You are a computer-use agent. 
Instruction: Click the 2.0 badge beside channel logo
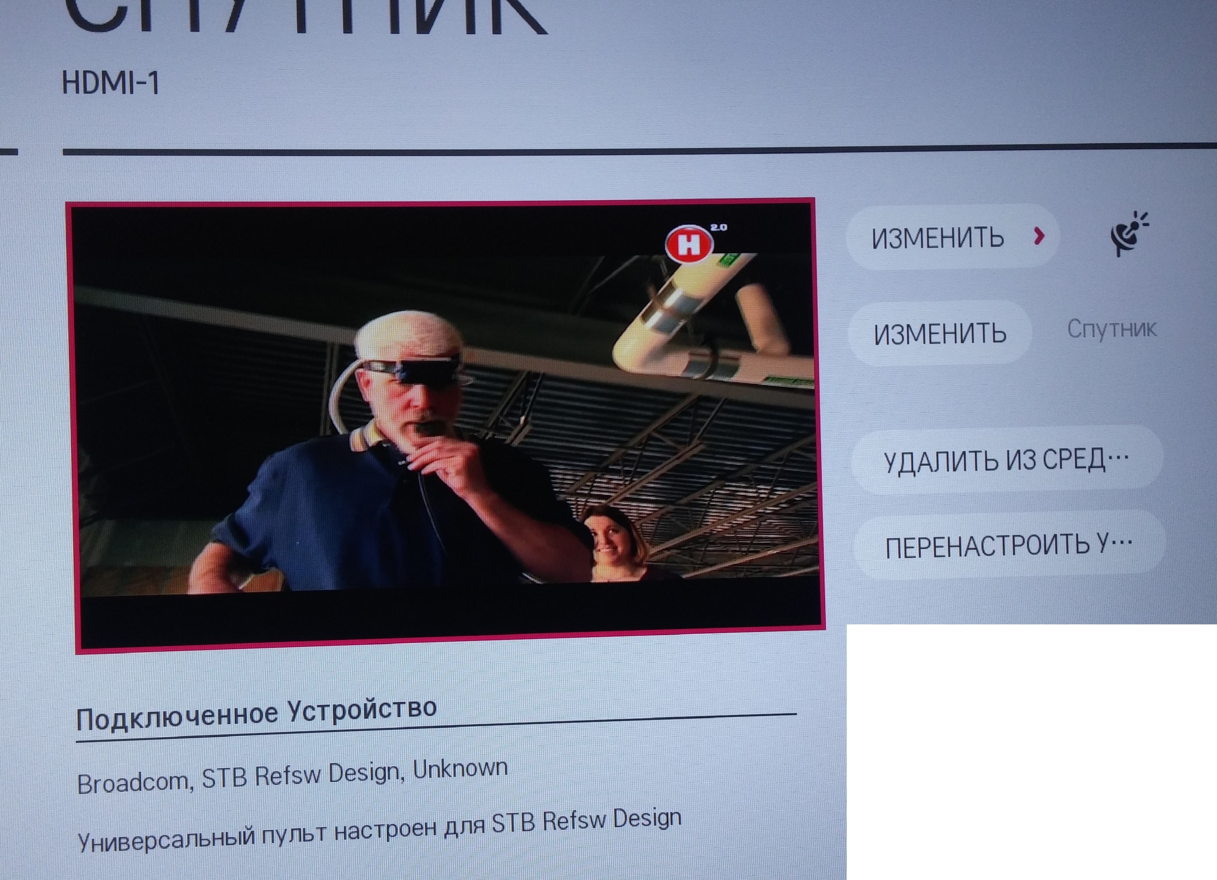coord(718,228)
